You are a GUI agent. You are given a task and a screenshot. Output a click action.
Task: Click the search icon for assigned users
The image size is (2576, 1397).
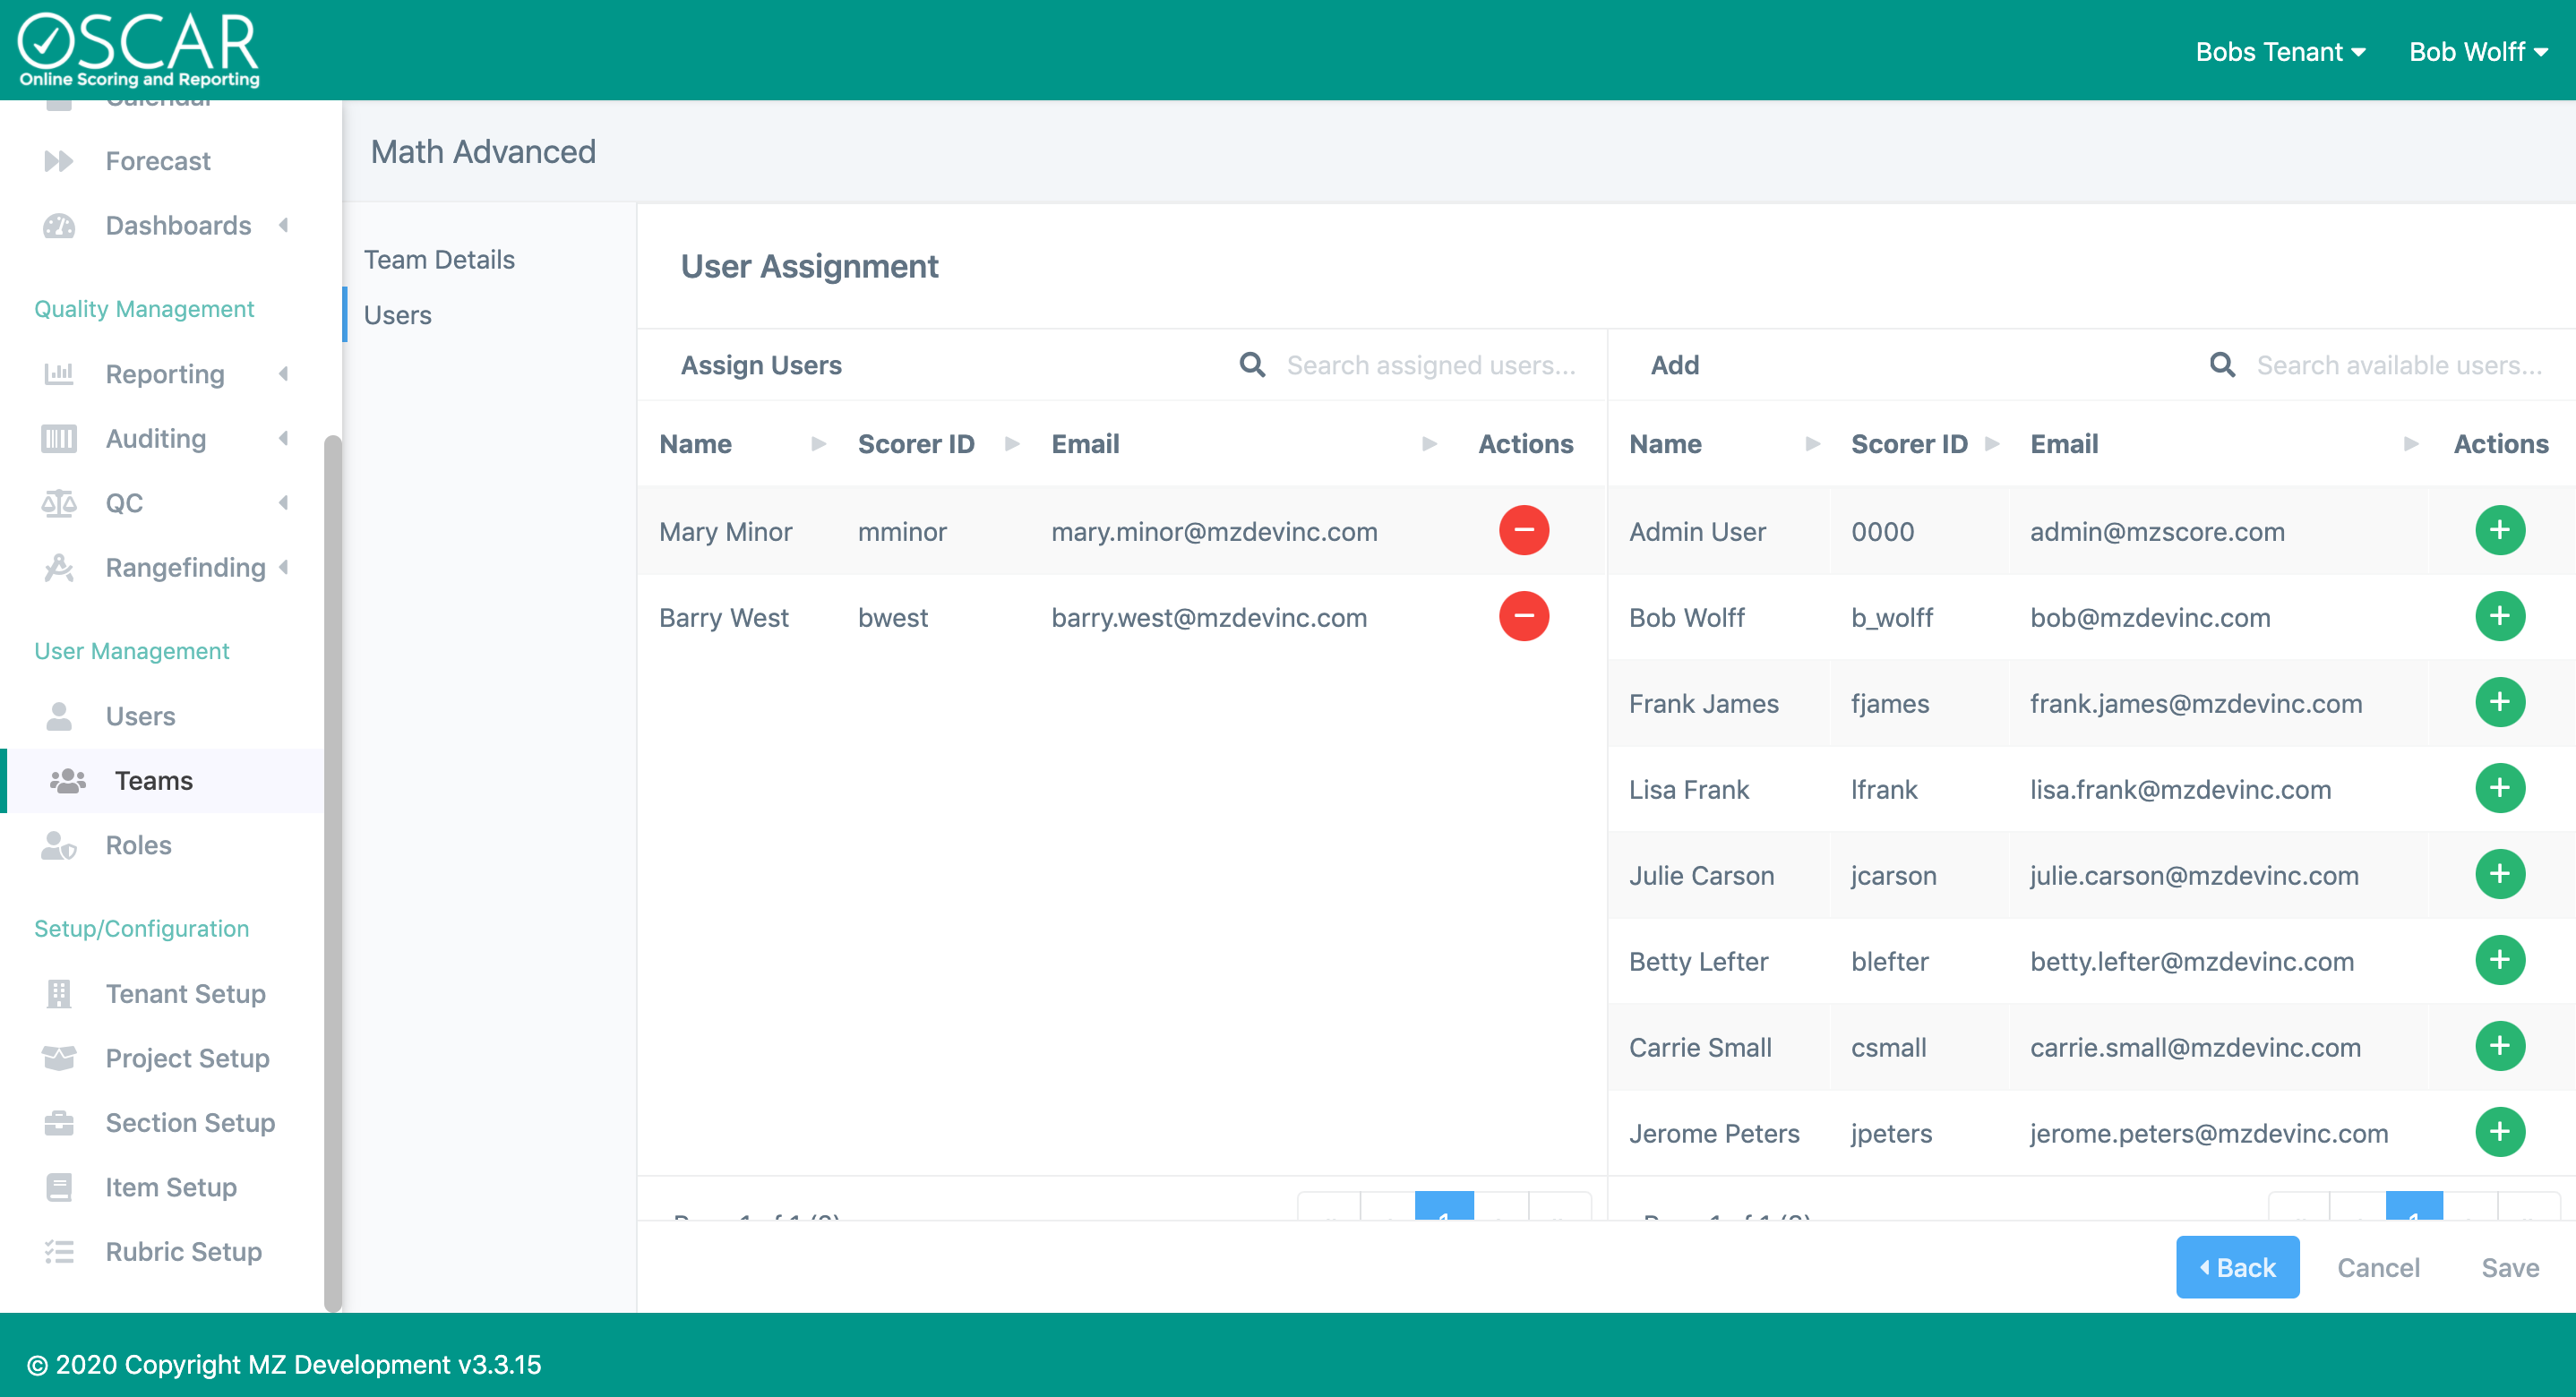1252,365
